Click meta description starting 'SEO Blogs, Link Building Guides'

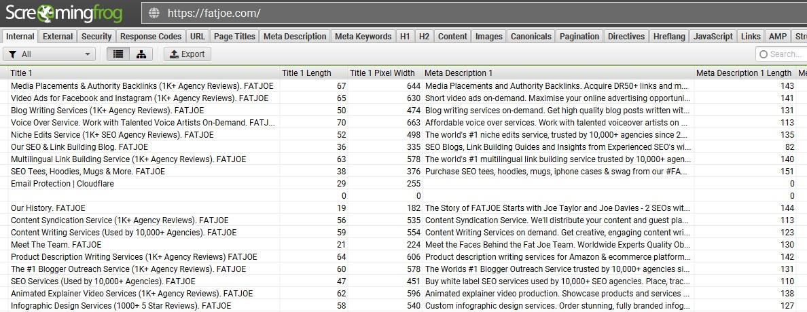(558, 147)
